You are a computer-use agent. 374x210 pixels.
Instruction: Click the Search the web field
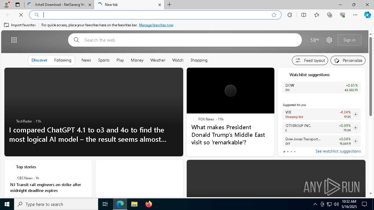pos(185,40)
